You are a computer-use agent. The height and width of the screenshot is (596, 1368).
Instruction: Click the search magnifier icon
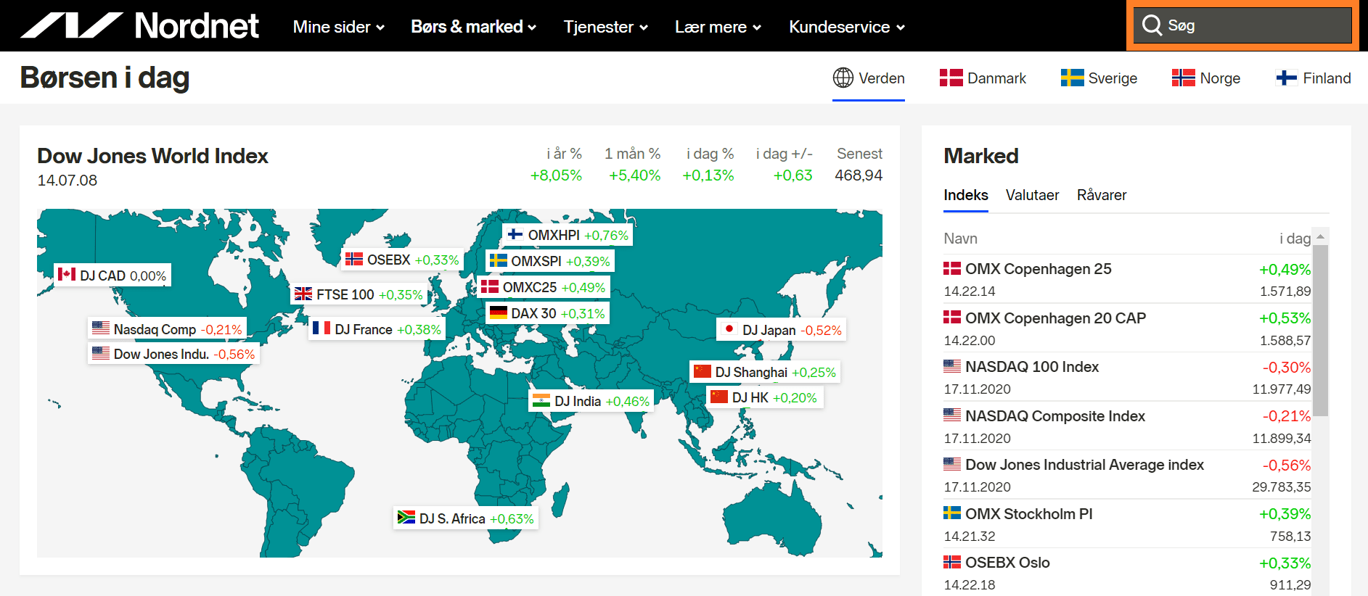click(1152, 25)
